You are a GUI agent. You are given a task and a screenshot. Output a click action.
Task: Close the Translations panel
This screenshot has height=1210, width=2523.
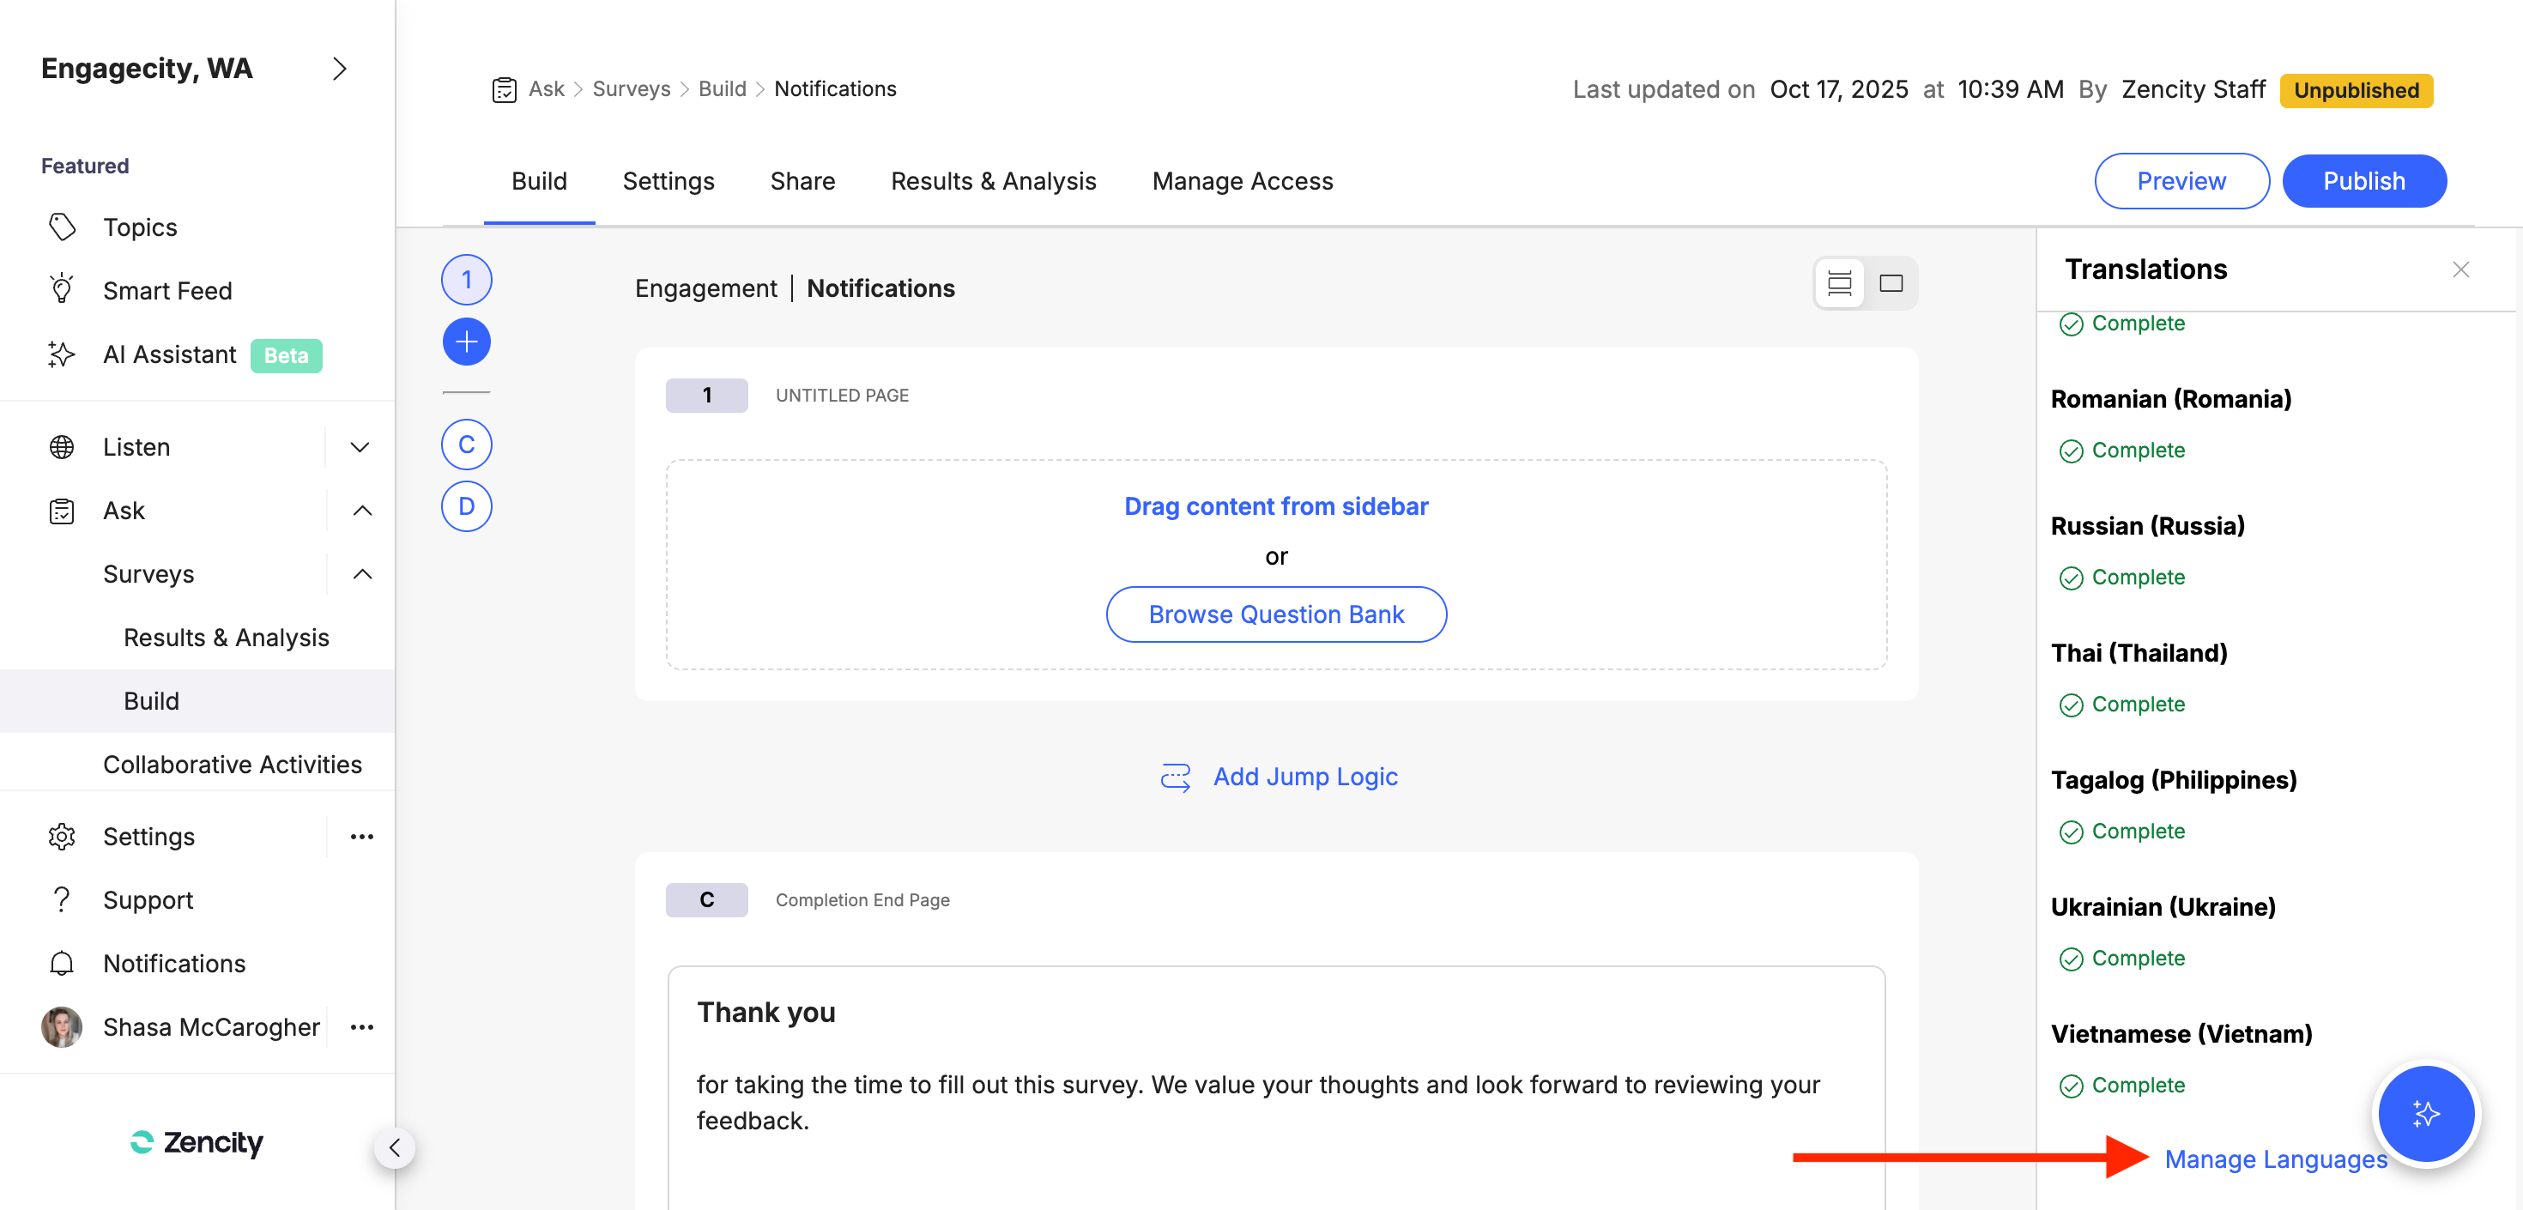point(2460,269)
